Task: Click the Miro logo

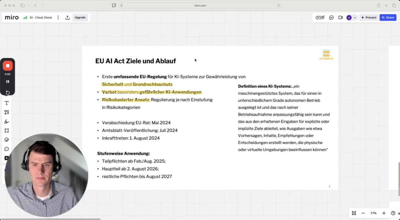Action: [x=12, y=17]
